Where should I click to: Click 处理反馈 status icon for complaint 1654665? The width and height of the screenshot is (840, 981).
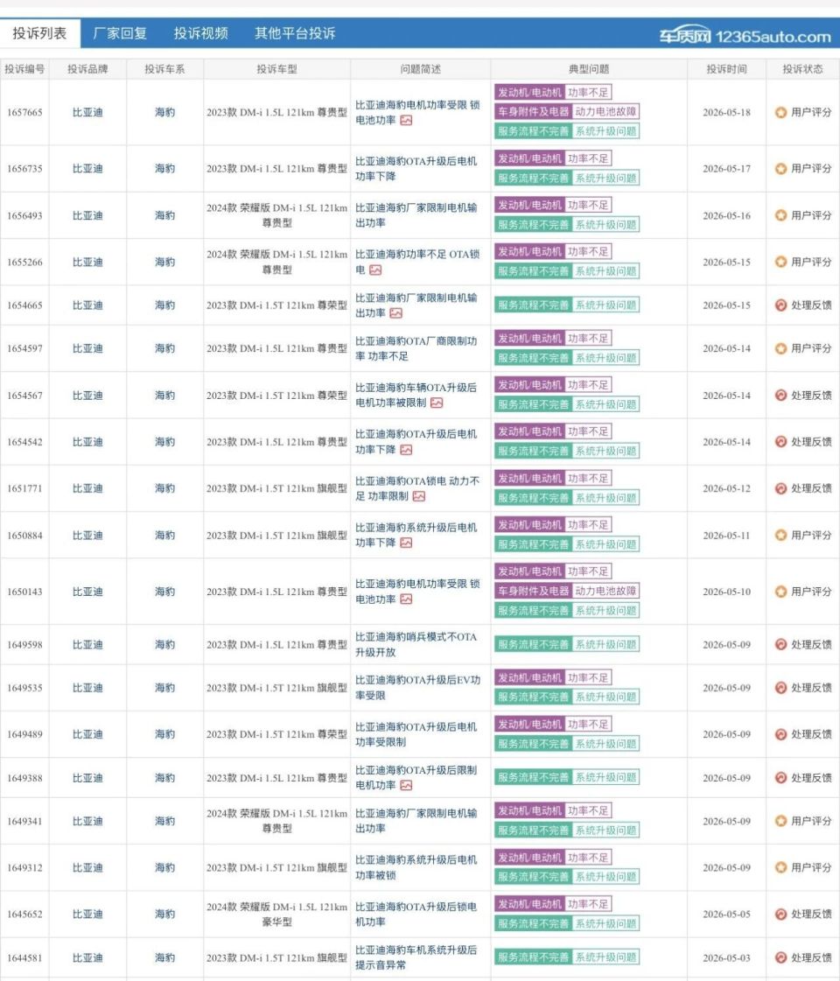780,305
